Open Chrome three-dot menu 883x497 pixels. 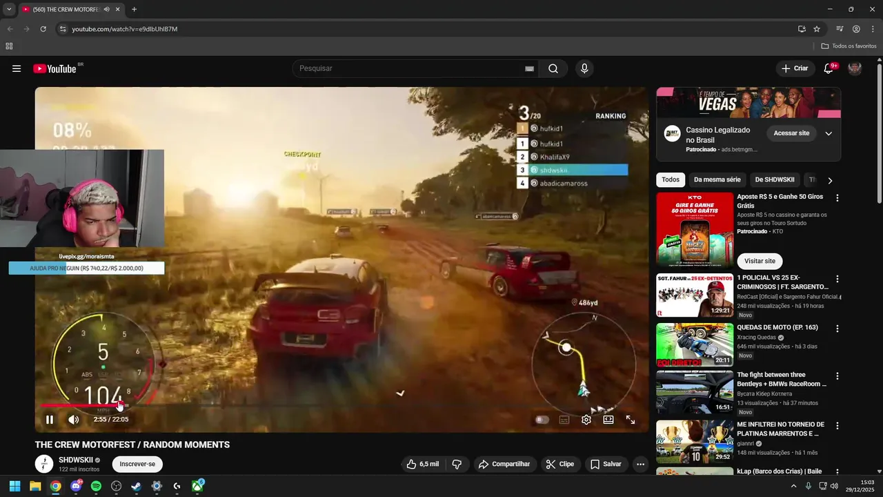(x=872, y=29)
